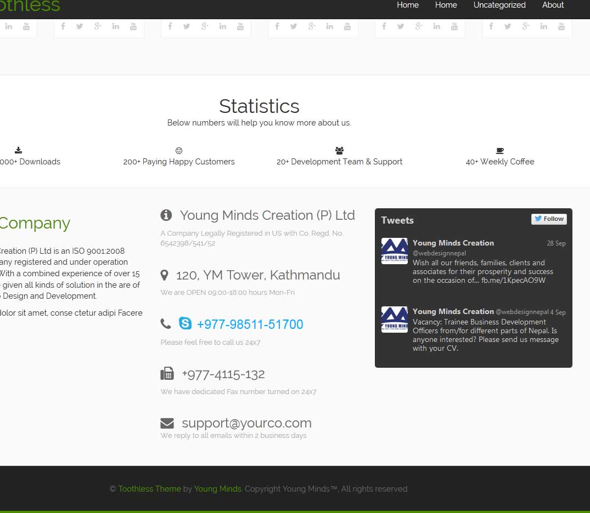Click the download icon above Downloads
Image resolution: width=590 pixels, height=513 pixels.
(18, 151)
